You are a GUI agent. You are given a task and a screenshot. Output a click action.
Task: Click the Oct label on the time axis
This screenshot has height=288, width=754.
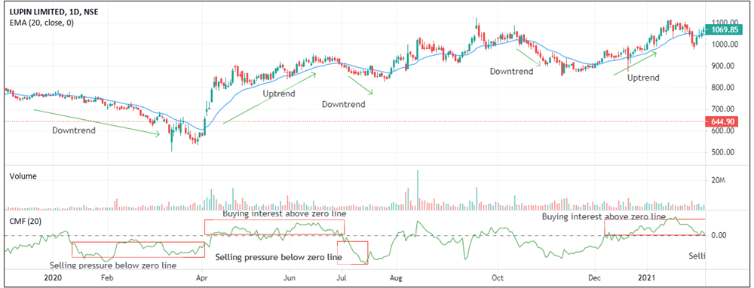[498, 277]
